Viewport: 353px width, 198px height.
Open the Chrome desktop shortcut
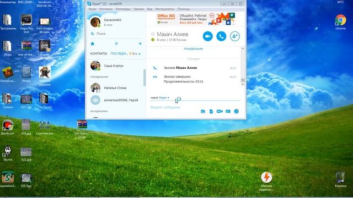coord(340,22)
